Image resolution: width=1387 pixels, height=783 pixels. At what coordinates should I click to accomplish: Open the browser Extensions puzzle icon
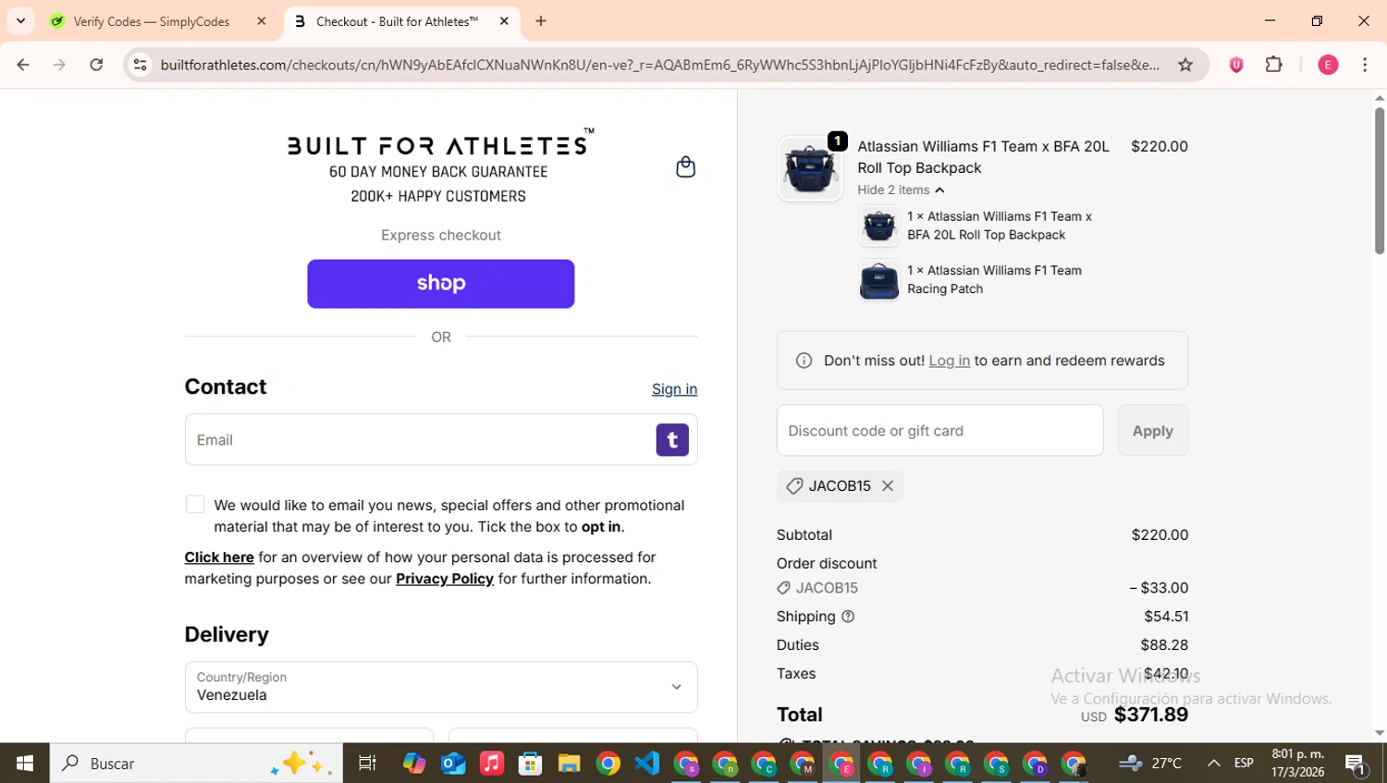1273,65
